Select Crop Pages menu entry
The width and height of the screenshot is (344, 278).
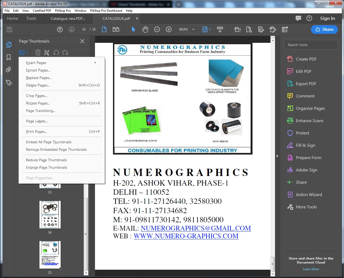point(62,96)
